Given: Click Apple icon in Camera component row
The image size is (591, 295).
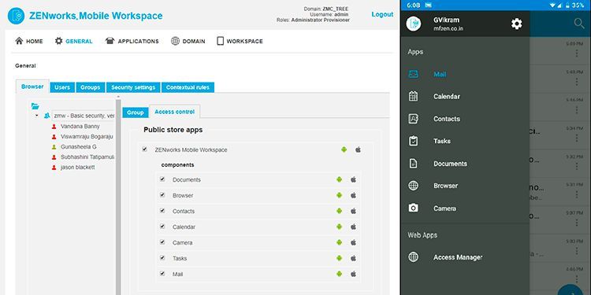Looking at the screenshot, I should pos(354,243).
